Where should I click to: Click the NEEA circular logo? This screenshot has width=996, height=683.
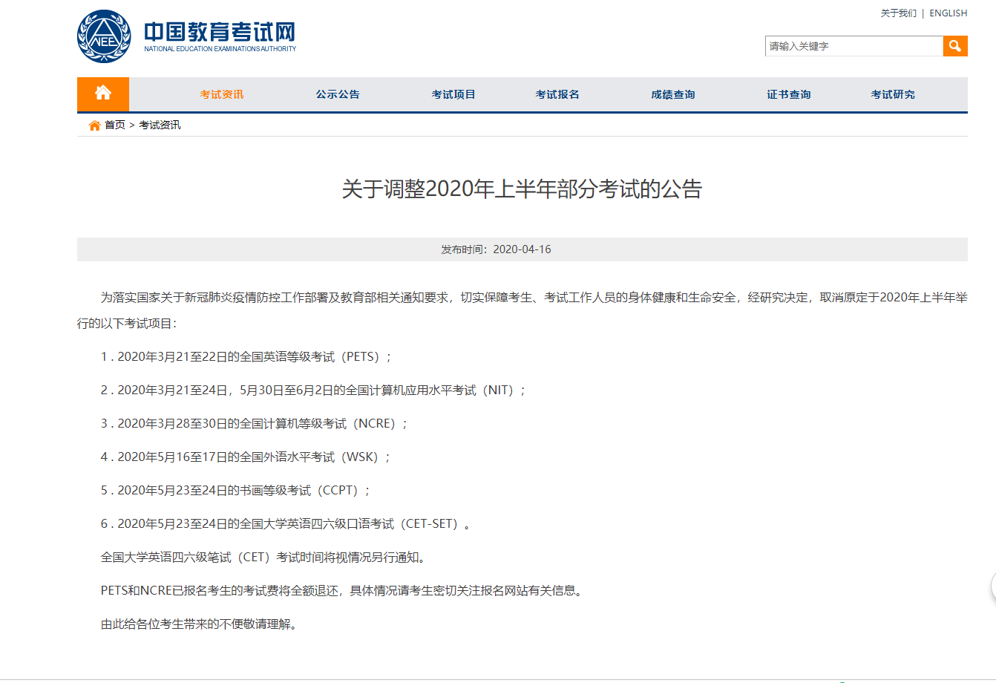104,36
